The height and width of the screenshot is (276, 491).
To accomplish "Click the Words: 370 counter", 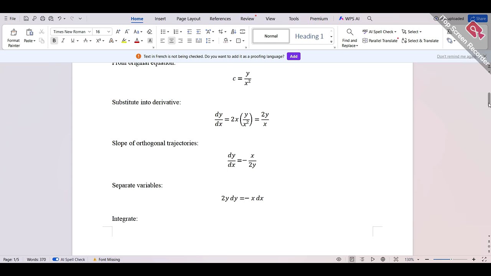I will point(36,260).
